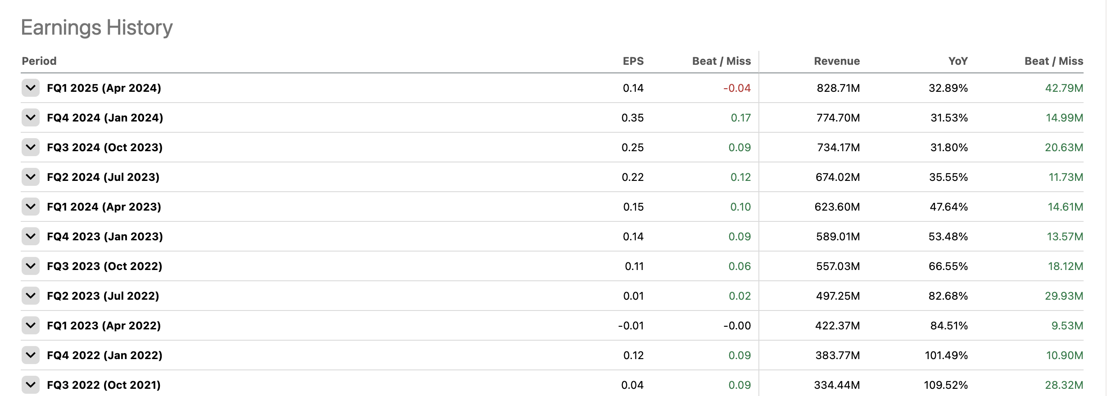This screenshot has height=396, width=1107.
Task: Click the Period column header
Action: coord(39,61)
